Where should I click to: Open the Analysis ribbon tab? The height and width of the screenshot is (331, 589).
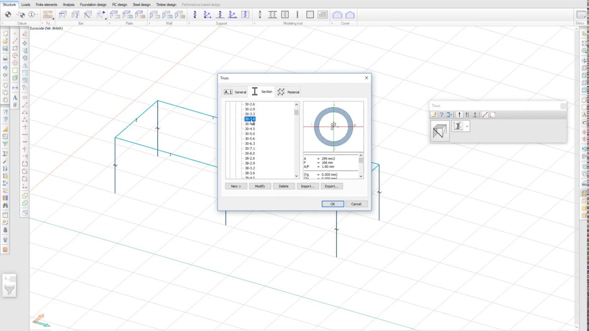pos(69,5)
